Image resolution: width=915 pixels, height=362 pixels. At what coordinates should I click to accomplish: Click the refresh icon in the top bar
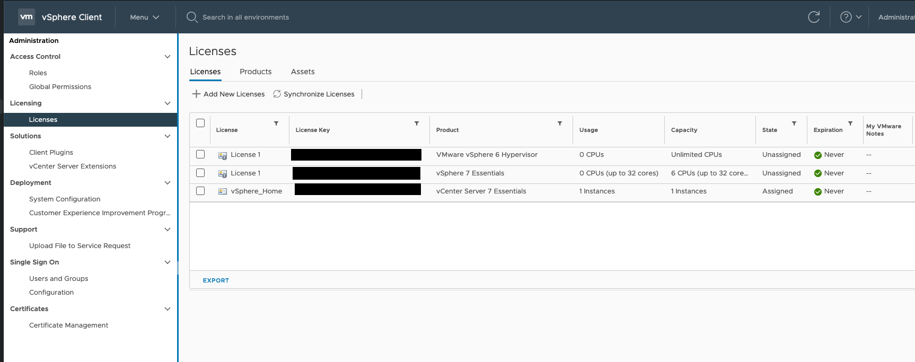tap(814, 17)
